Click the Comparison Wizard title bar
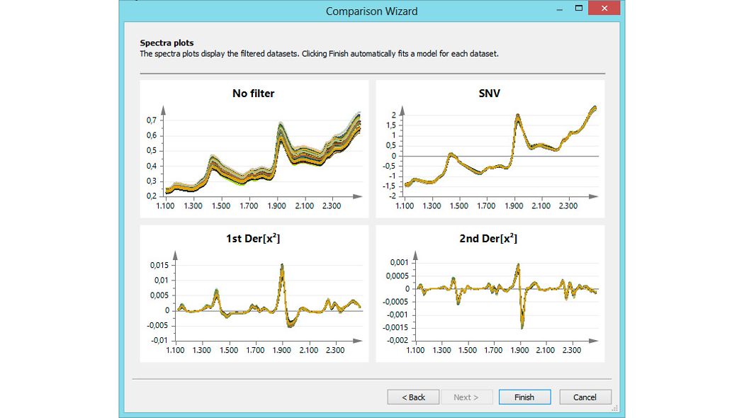744x418 pixels. pos(372,11)
